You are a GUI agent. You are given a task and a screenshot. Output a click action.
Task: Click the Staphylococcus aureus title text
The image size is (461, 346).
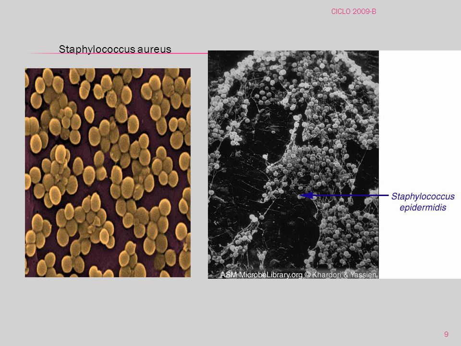click(x=115, y=49)
